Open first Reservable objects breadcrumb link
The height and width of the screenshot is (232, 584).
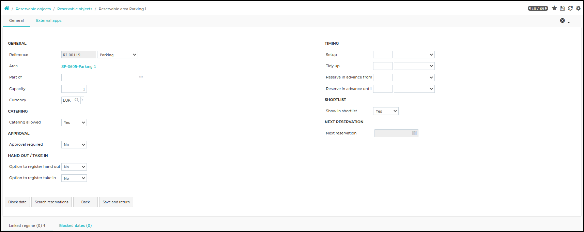point(33,9)
